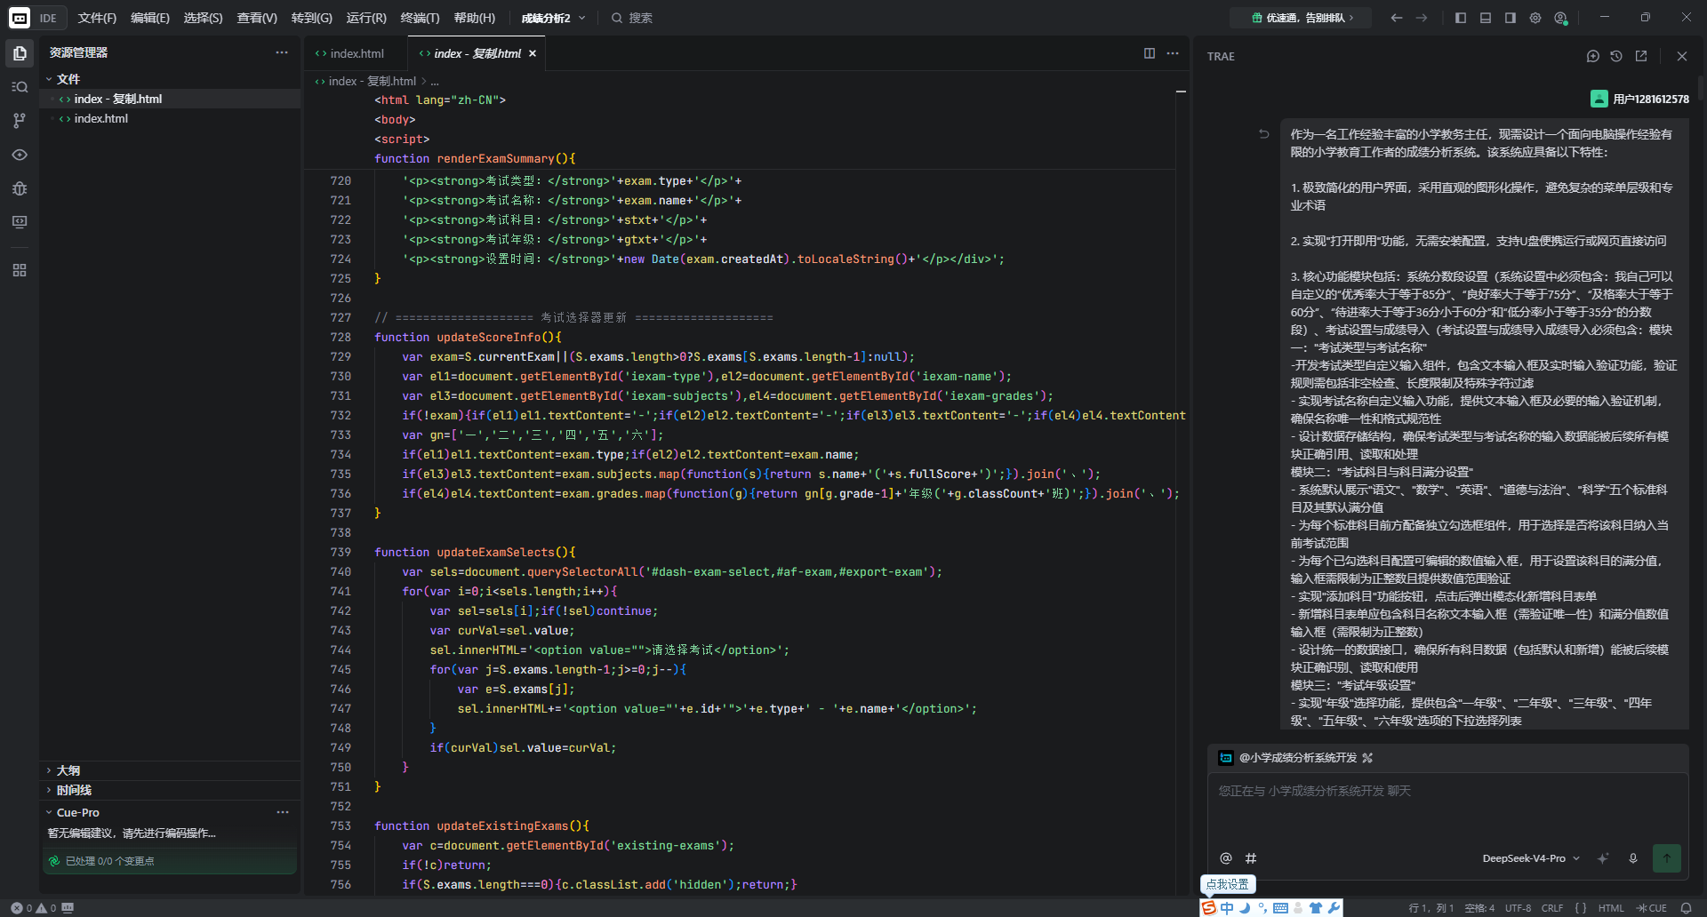Open the Source Control branch icon

[20, 121]
